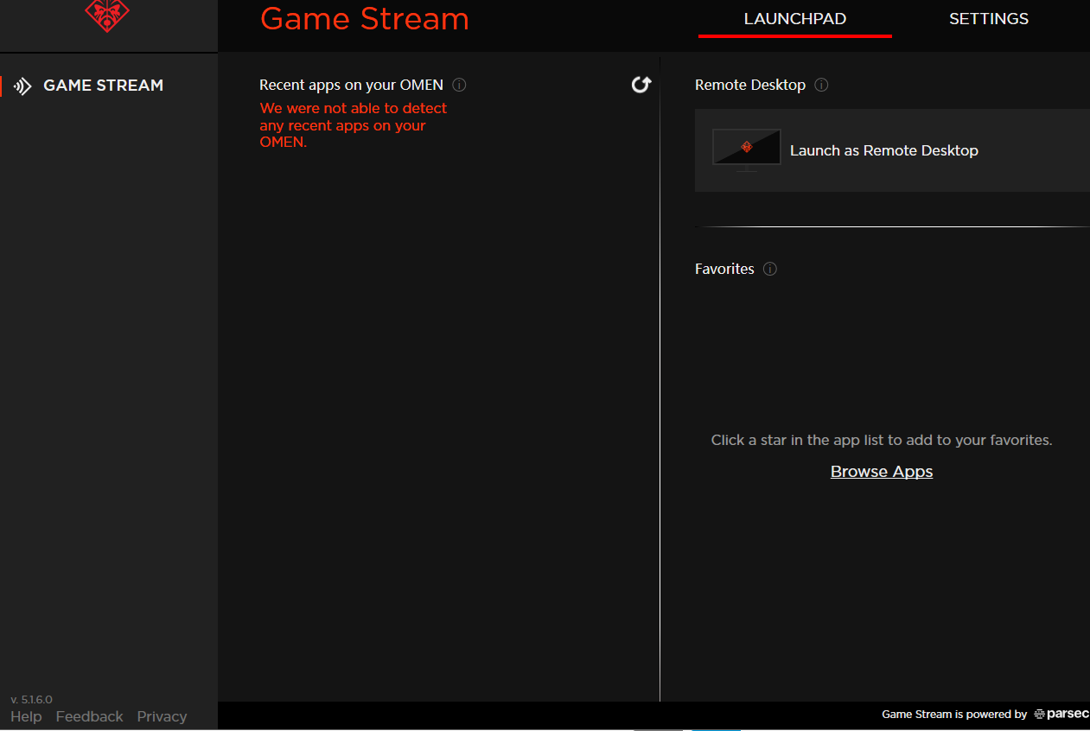
Task: Click the Game Stream sidebar wave icon
Action: [x=22, y=86]
